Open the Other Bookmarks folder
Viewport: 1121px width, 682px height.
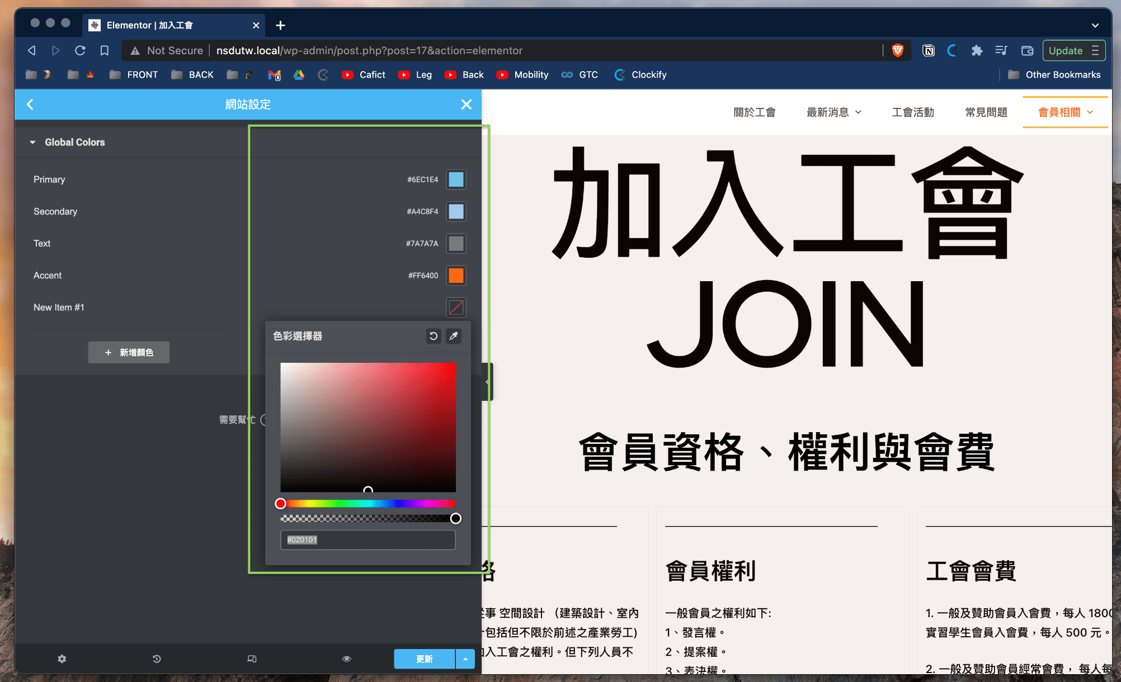[x=1054, y=74]
